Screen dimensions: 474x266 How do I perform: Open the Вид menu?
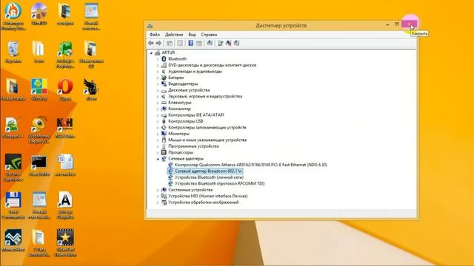[x=192, y=35]
